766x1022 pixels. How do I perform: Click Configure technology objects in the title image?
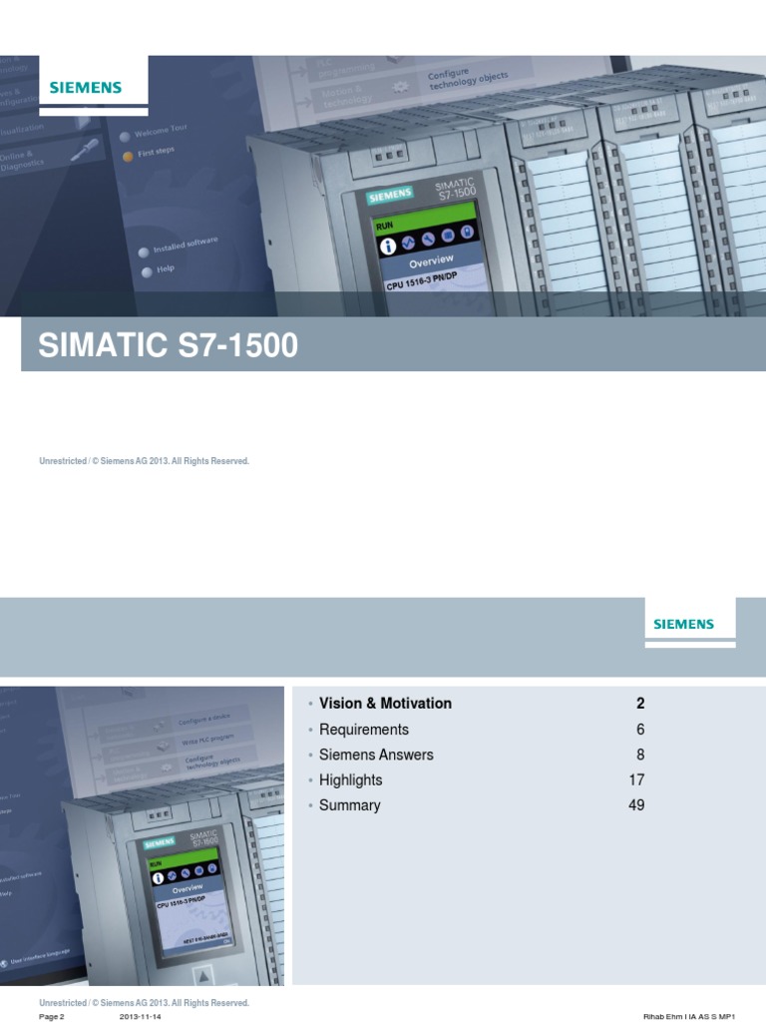coord(467,80)
